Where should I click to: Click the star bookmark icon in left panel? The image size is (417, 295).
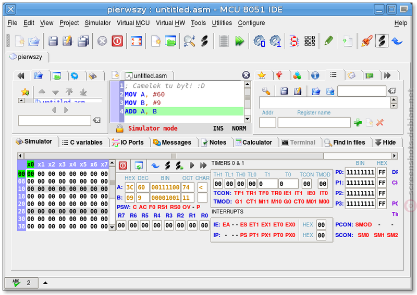(x=25, y=92)
